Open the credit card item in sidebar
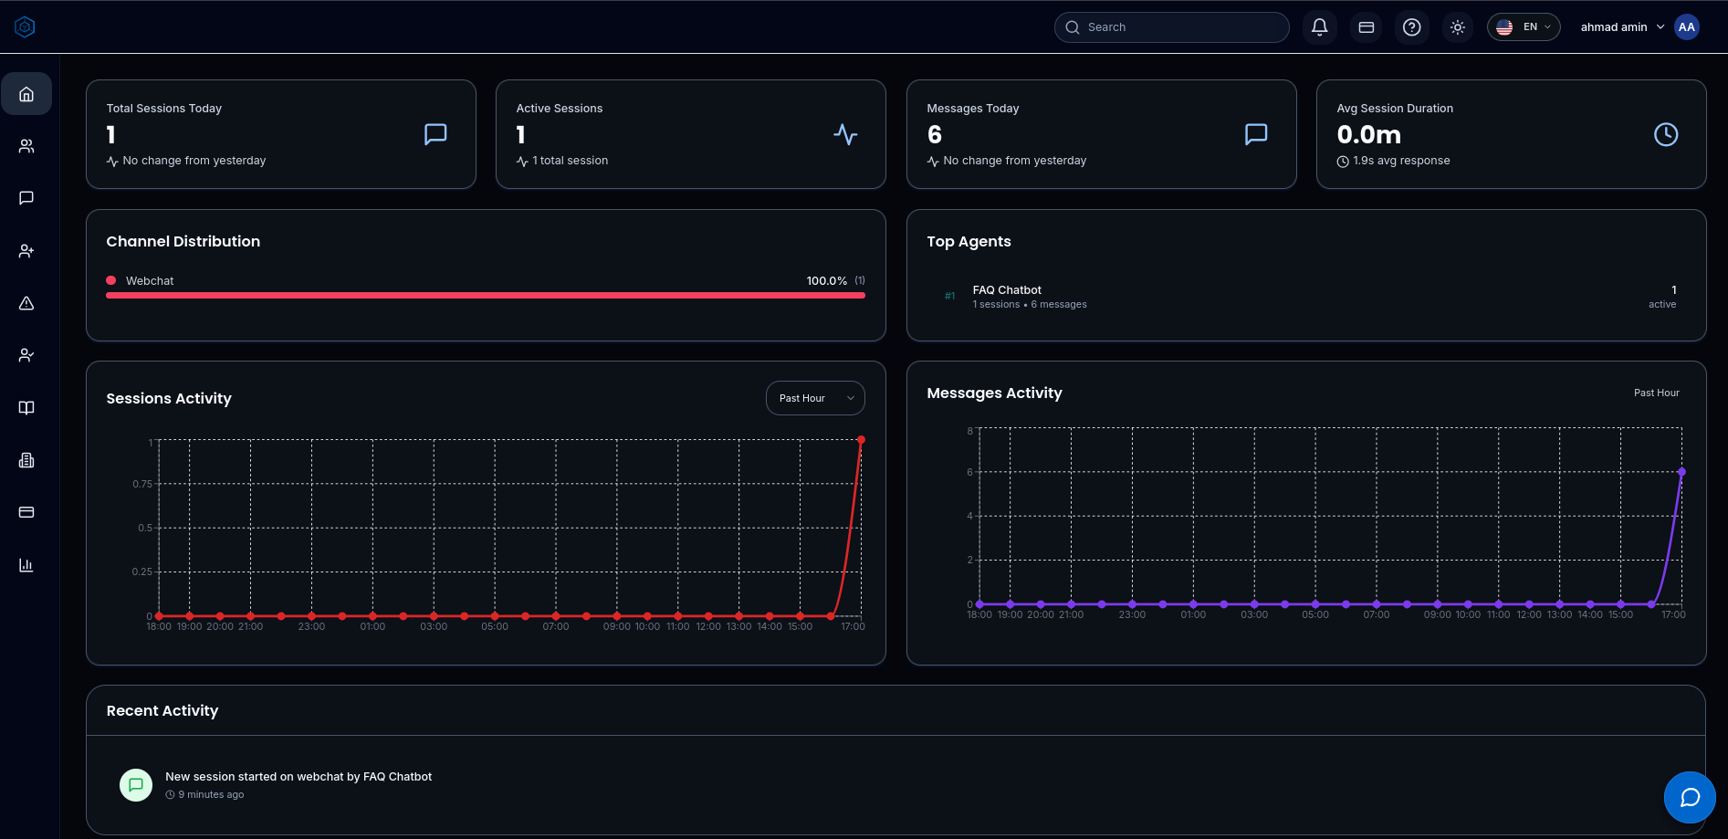This screenshot has width=1728, height=839. tap(26, 512)
